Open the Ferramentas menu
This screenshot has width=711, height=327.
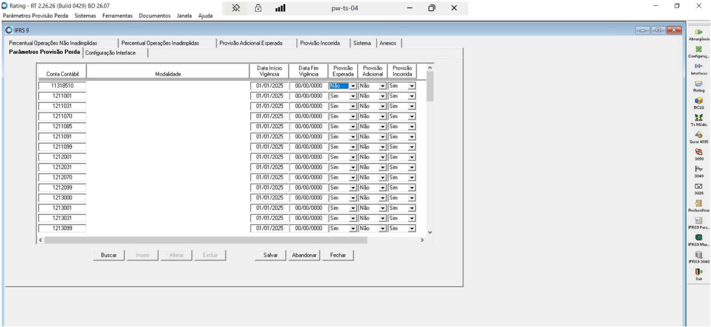point(118,16)
